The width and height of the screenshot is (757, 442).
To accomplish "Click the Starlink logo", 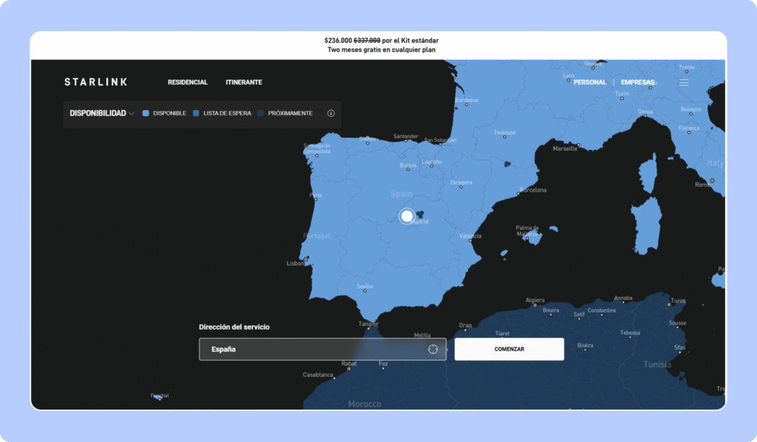I will pyautogui.click(x=95, y=82).
